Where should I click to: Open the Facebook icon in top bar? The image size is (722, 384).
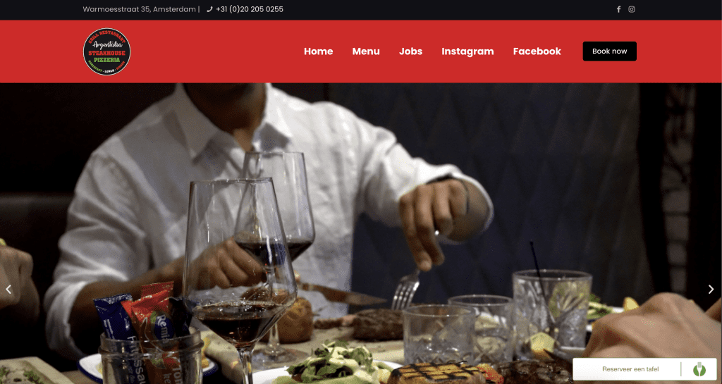tap(618, 9)
